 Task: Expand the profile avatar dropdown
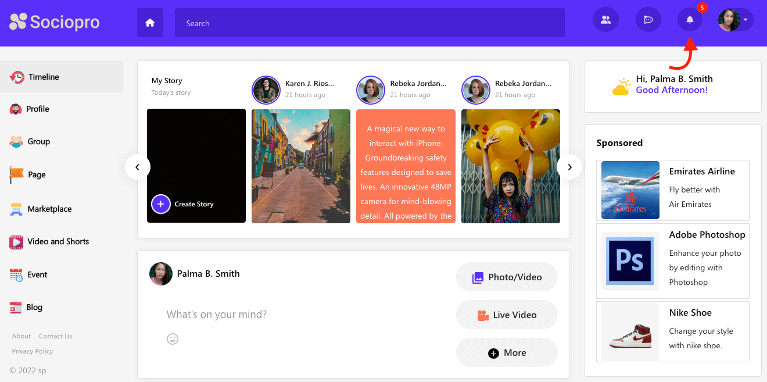pyautogui.click(x=736, y=20)
